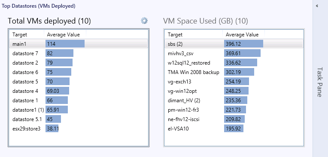Click the 396.12 bar for sbs (2)
This screenshot has height=157, width=328.
[x=243, y=44]
